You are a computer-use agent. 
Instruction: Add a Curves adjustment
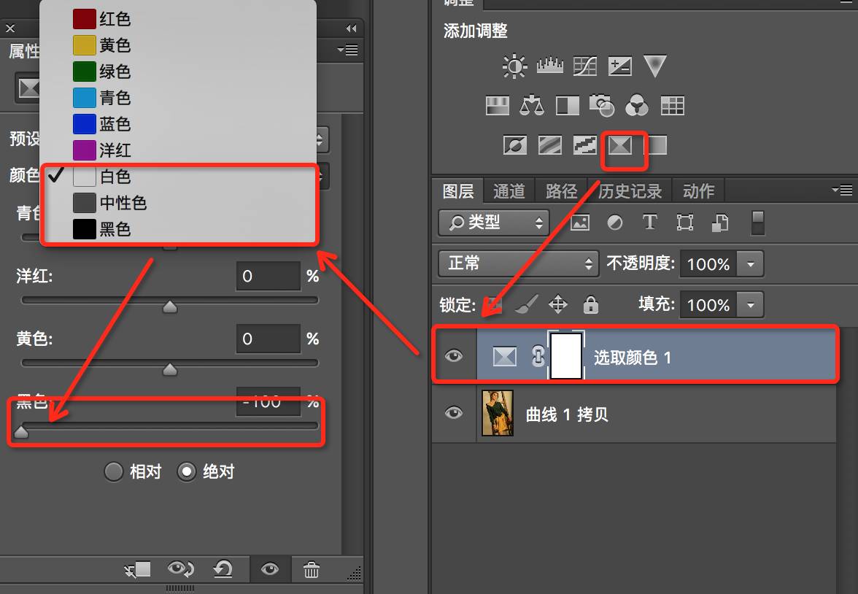pyautogui.click(x=585, y=66)
